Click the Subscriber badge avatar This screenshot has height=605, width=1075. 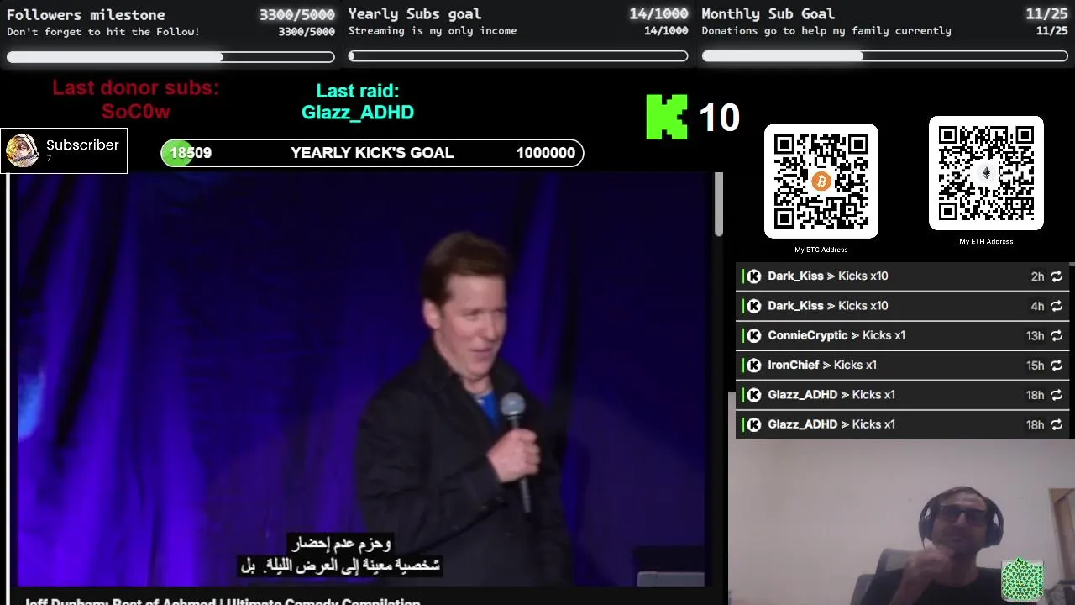coord(22,151)
